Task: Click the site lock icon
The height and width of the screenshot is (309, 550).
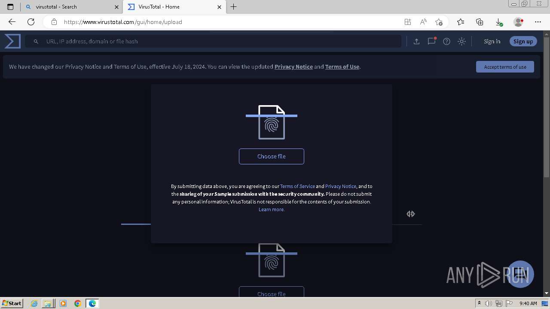Action: (x=54, y=22)
